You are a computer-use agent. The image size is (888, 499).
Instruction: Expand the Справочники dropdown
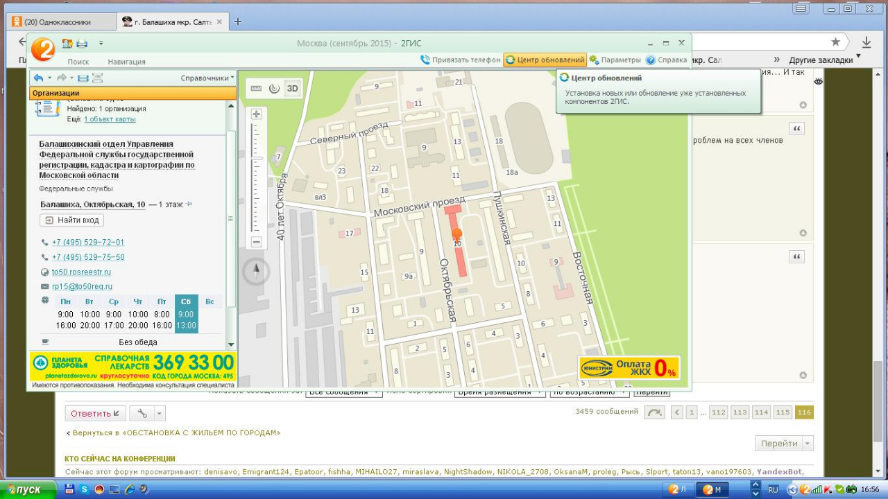coord(207,78)
